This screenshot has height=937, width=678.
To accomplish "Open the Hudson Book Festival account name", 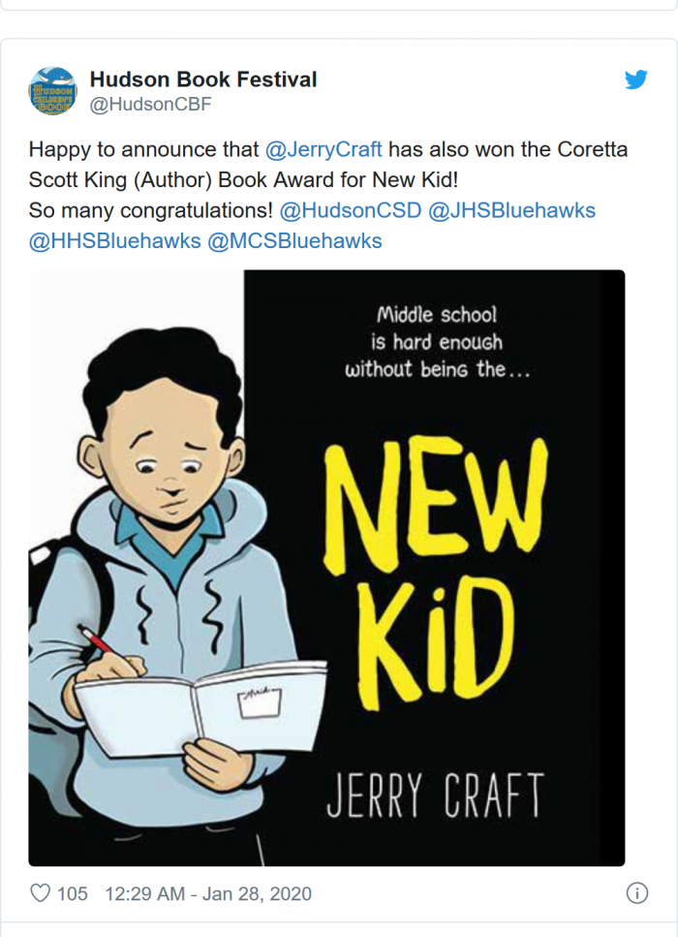I will pyautogui.click(x=203, y=79).
